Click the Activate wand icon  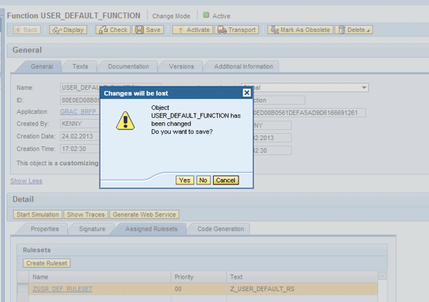pyautogui.click(x=180, y=30)
